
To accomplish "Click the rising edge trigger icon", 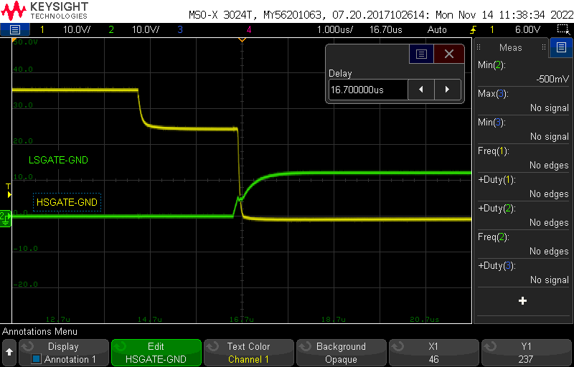I will pos(473,29).
